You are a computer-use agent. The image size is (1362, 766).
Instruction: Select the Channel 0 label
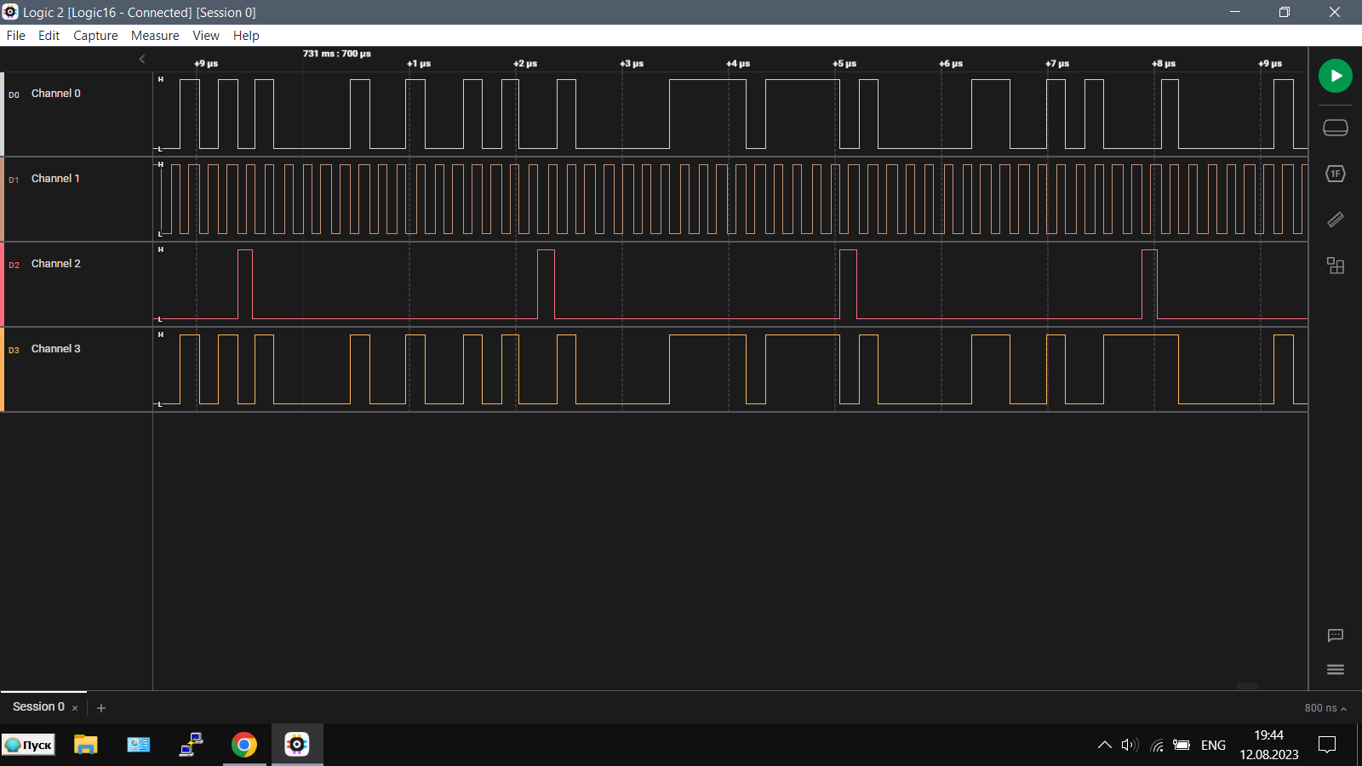click(x=56, y=94)
